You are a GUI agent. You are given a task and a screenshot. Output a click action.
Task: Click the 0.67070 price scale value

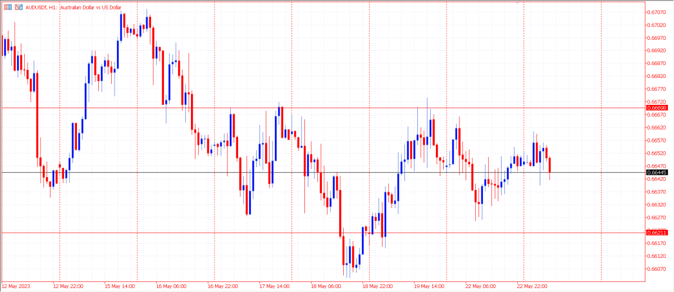pos(657,12)
